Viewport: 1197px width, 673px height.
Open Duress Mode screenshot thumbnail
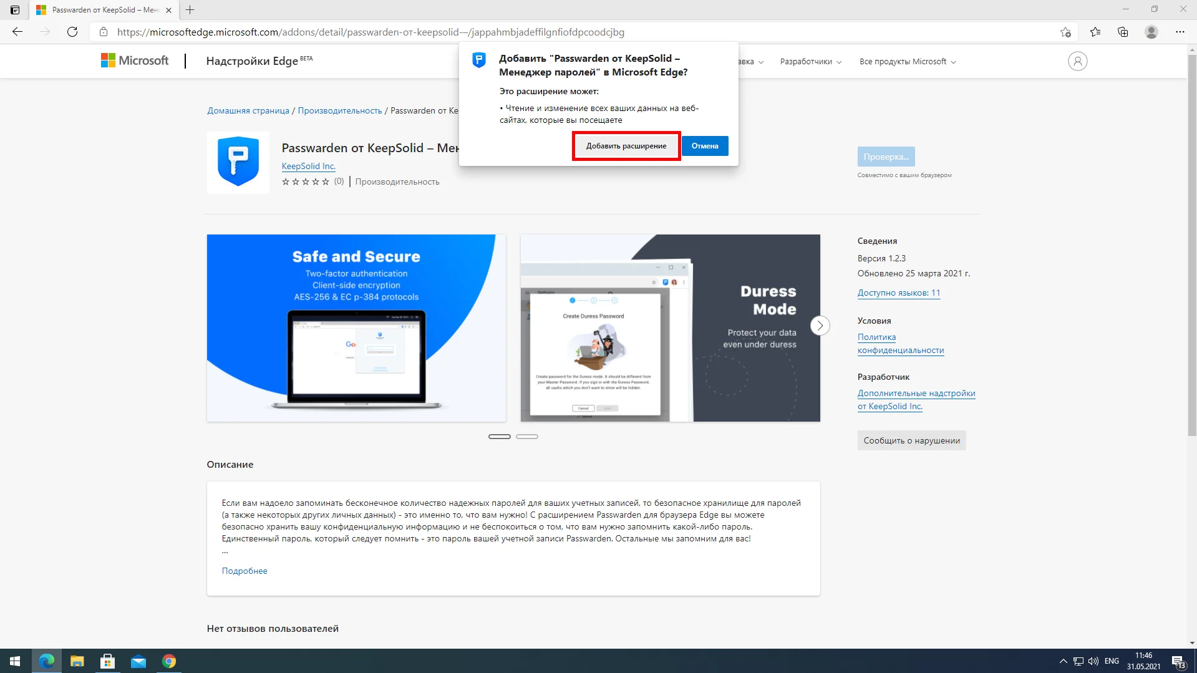[670, 328]
